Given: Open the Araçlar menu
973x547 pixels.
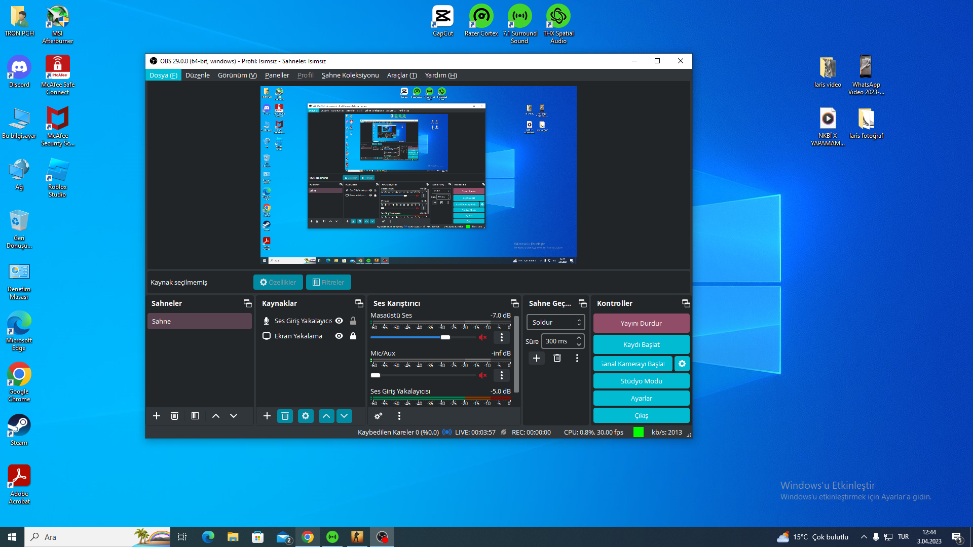Looking at the screenshot, I should click(x=401, y=75).
